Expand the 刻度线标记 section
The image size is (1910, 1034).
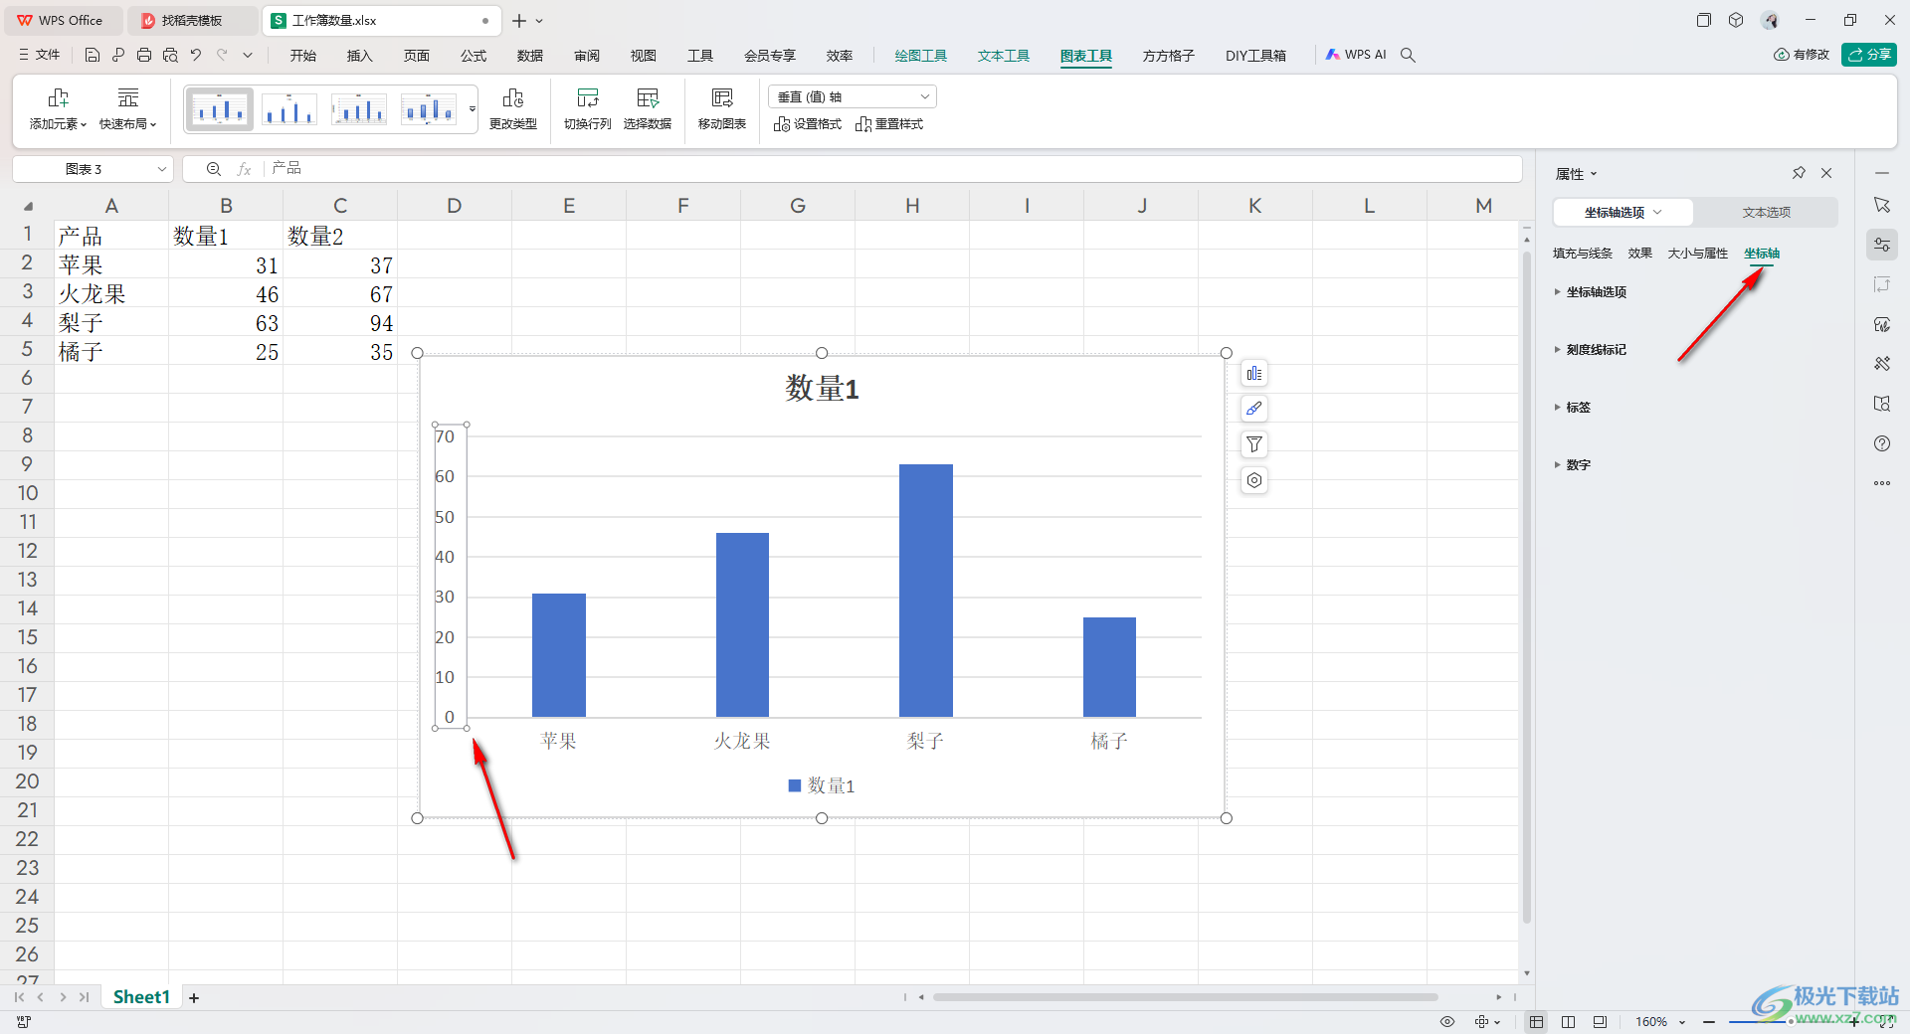pyautogui.click(x=1591, y=350)
